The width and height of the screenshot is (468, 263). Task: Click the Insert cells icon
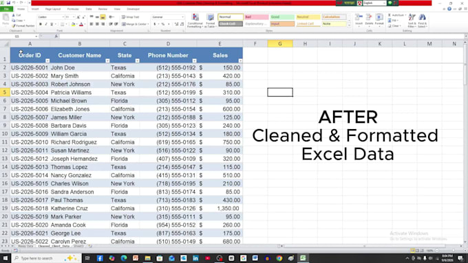click(359, 20)
